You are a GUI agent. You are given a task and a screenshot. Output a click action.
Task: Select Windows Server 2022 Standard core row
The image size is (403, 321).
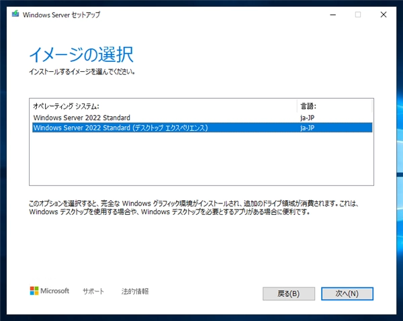(202, 118)
